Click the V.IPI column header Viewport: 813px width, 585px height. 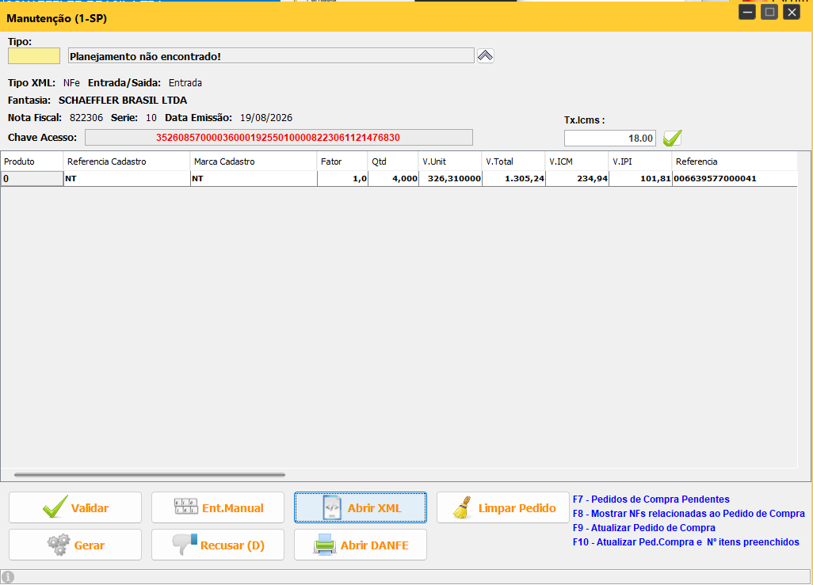[639, 161]
